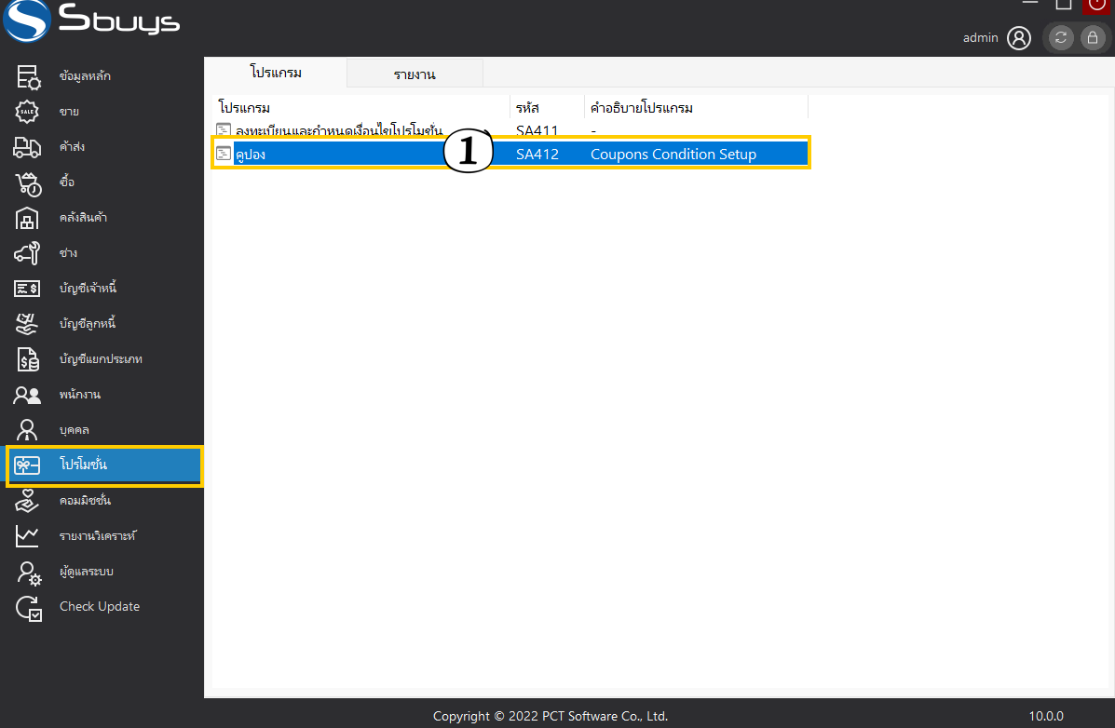Select the ขาย sales module icon

click(28, 112)
